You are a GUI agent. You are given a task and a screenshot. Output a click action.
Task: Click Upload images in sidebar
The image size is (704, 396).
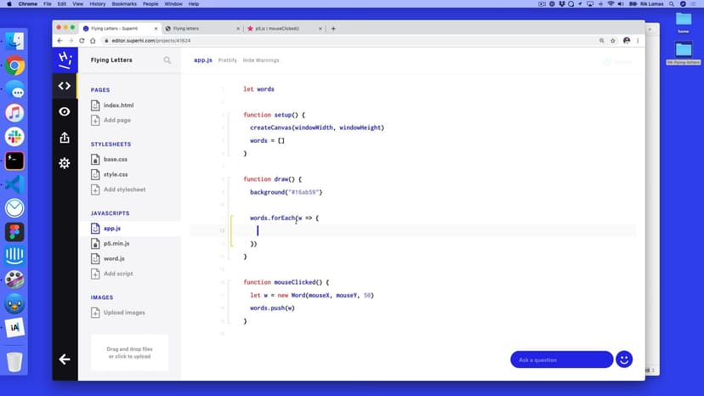[124, 313]
